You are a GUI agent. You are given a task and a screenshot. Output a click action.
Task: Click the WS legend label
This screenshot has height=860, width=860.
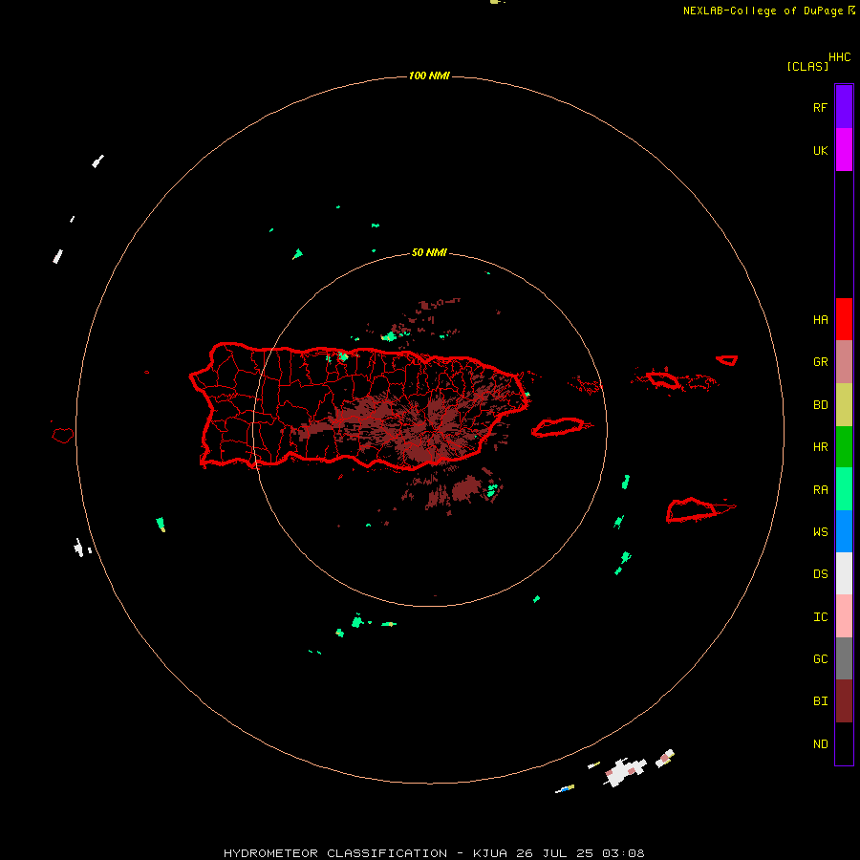click(820, 532)
